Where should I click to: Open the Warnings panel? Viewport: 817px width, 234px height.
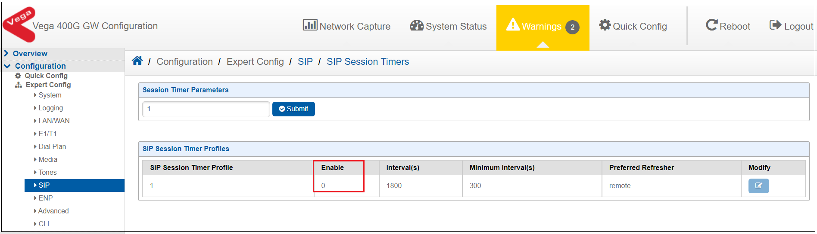click(543, 27)
